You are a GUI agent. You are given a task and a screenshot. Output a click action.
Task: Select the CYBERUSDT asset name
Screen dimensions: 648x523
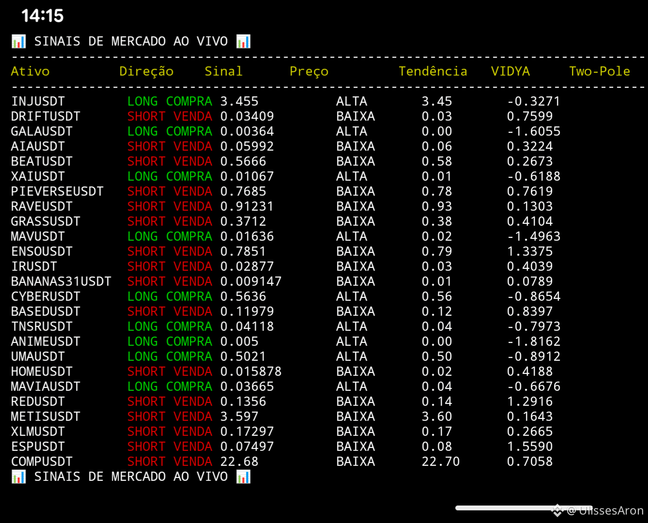coord(46,296)
